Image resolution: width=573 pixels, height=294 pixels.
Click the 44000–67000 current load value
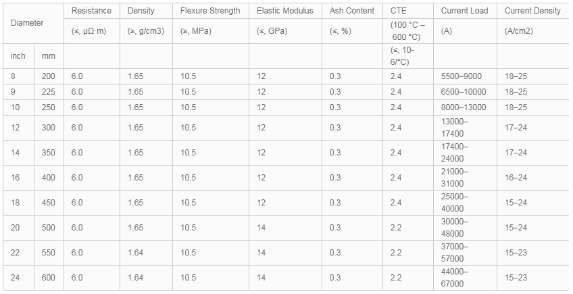click(x=455, y=278)
